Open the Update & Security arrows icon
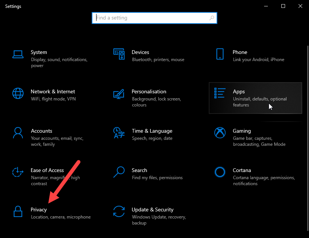The height and width of the screenshot is (238, 309). tap(119, 211)
